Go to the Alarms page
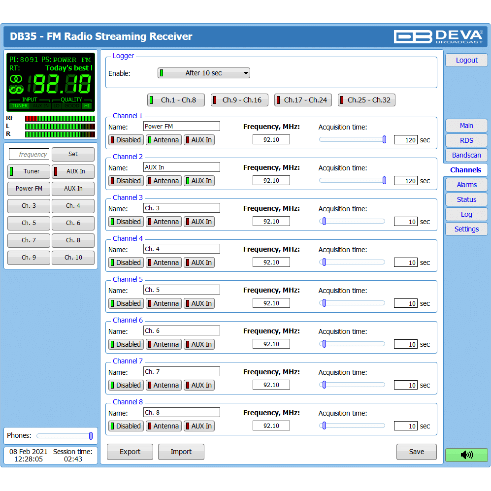Viewport: 491px width, 491px height. [x=466, y=185]
